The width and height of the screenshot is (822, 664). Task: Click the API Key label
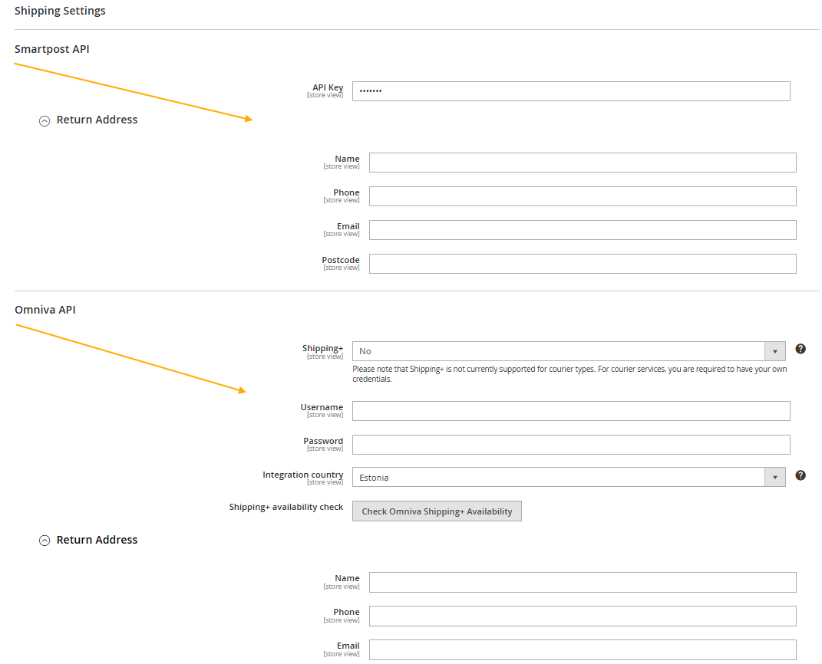point(328,87)
